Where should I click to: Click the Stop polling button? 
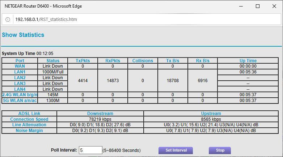pos(220,150)
